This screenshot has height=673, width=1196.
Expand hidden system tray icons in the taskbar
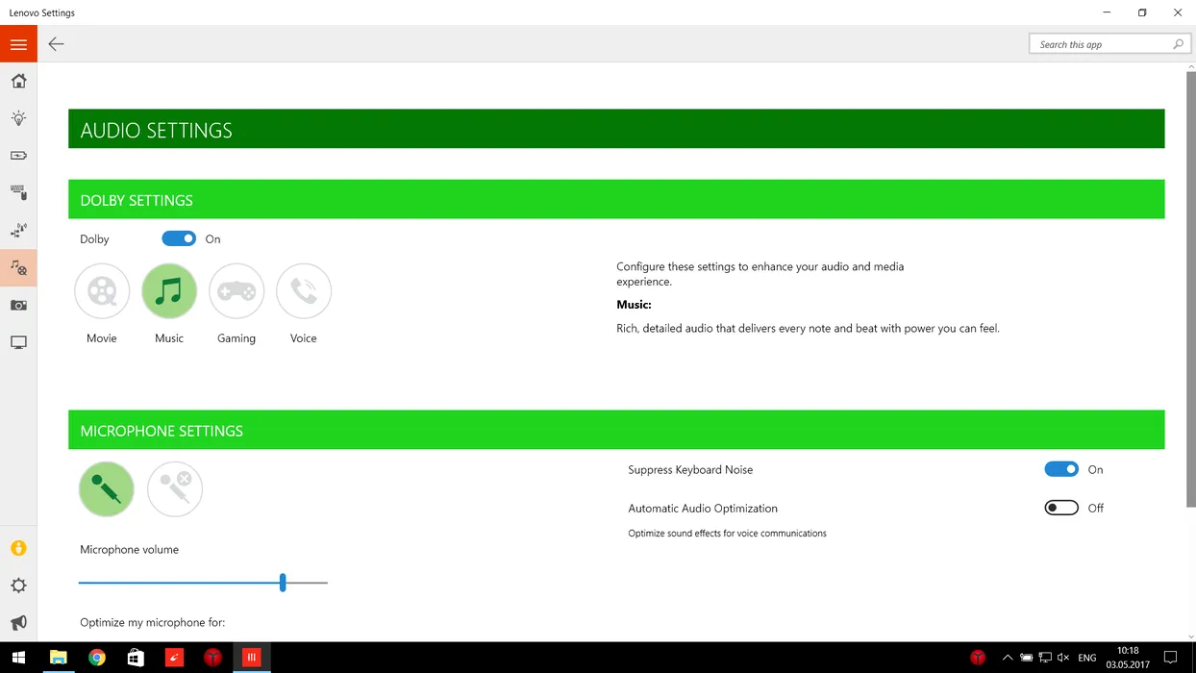(1007, 658)
